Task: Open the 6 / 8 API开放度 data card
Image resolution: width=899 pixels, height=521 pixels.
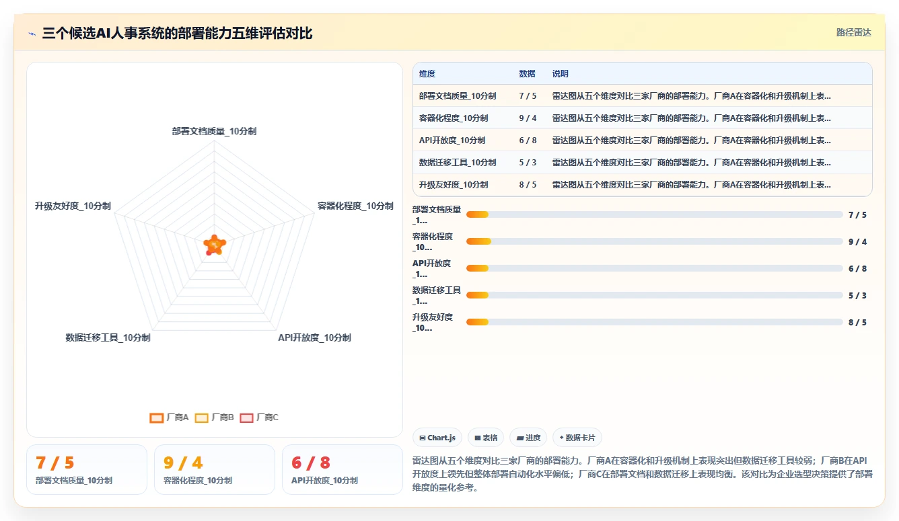Action: [343, 469]
